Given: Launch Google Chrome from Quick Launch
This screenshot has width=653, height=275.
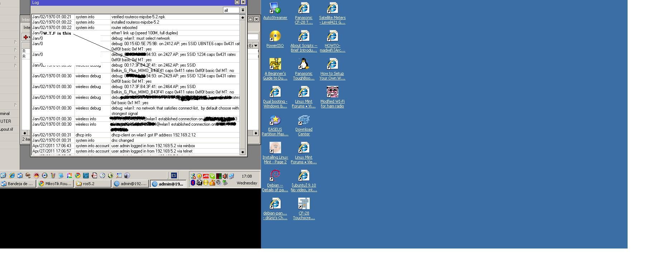Looking at the screenshot, I should click(x=77, y=175).
